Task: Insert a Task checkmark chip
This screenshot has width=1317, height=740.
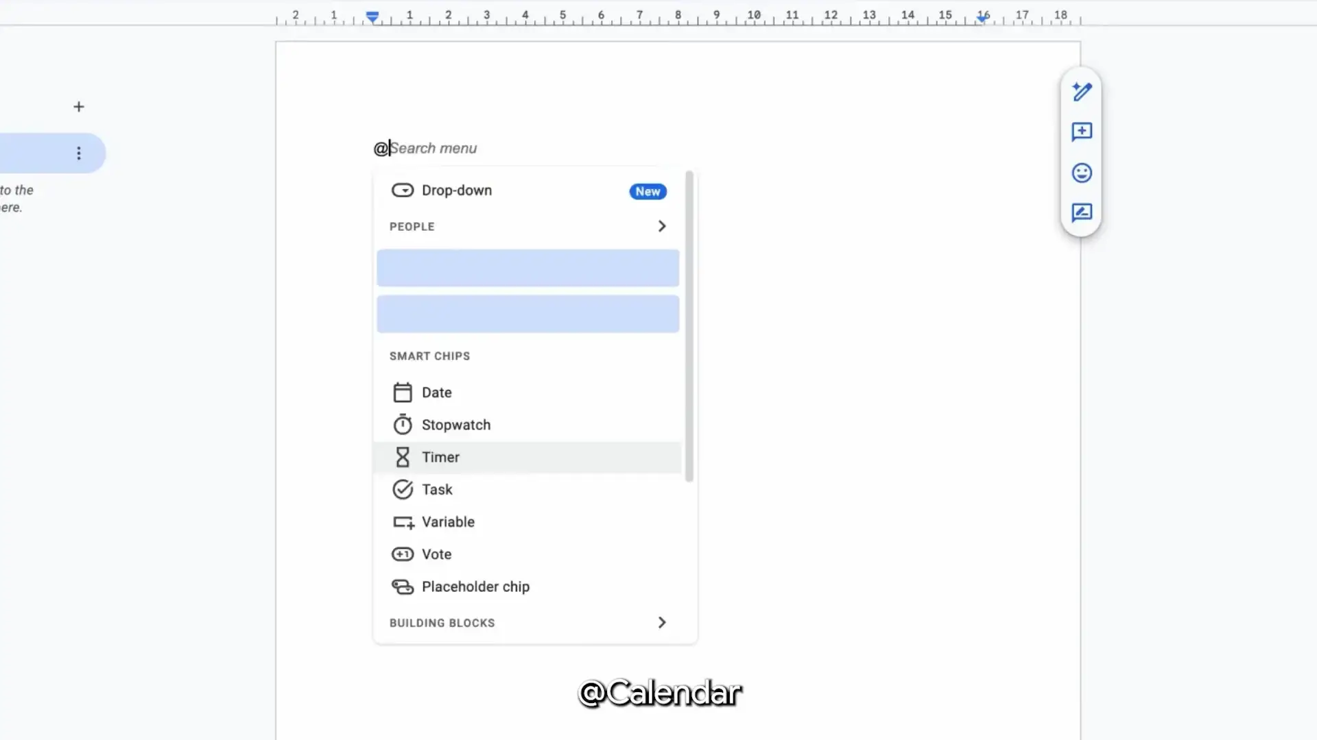Action: pyautogui.click(x=436, y=489)
